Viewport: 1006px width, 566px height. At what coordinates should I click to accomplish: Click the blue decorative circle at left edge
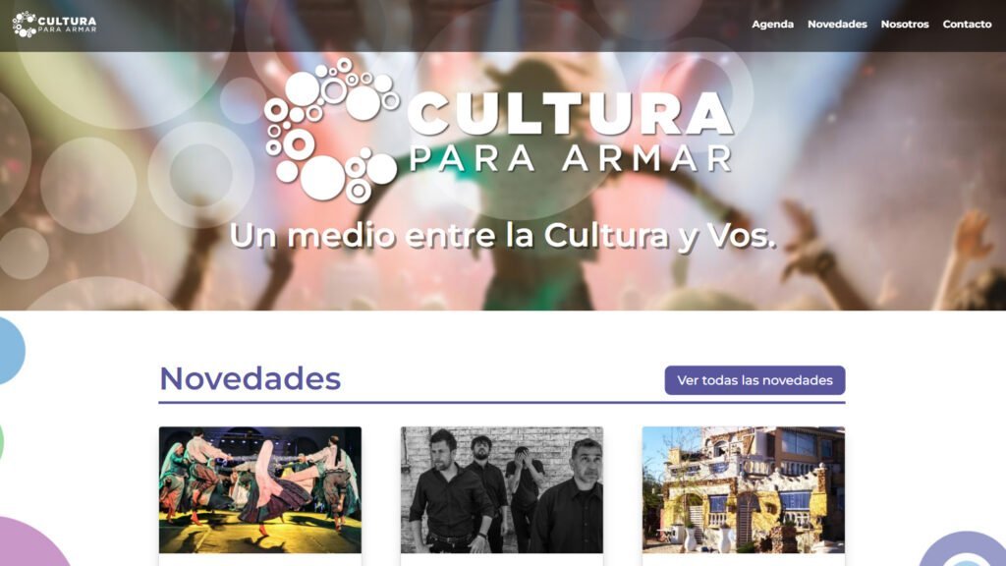coord(11,351)
